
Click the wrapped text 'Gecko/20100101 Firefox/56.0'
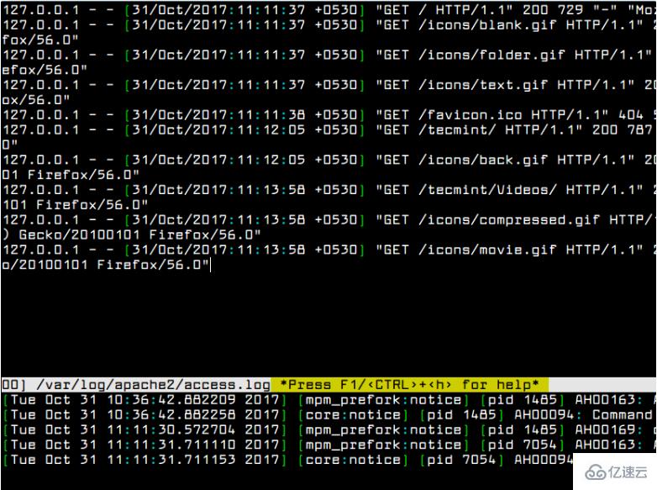click(x=139, y=234)
